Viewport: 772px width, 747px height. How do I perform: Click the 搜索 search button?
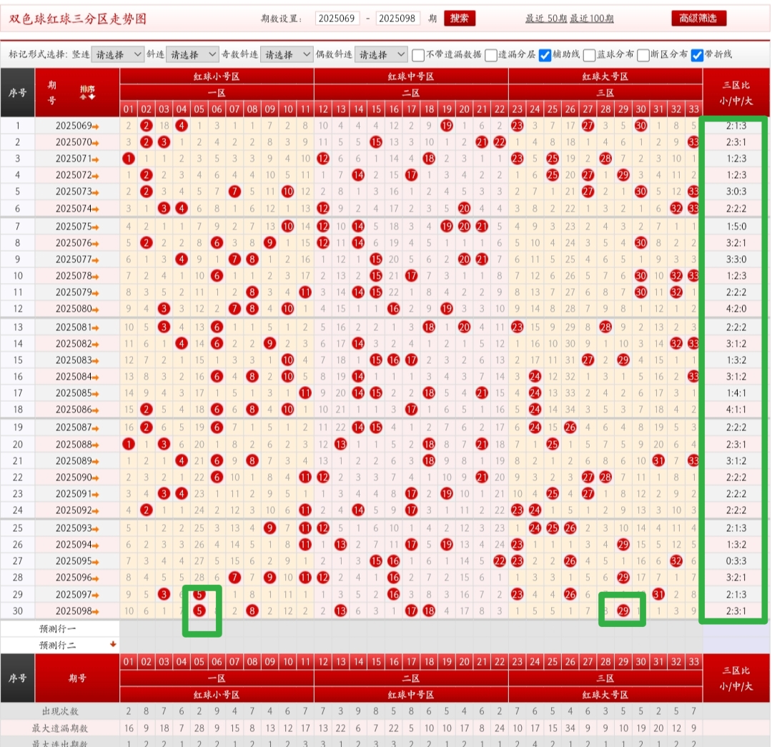[460, 18]
